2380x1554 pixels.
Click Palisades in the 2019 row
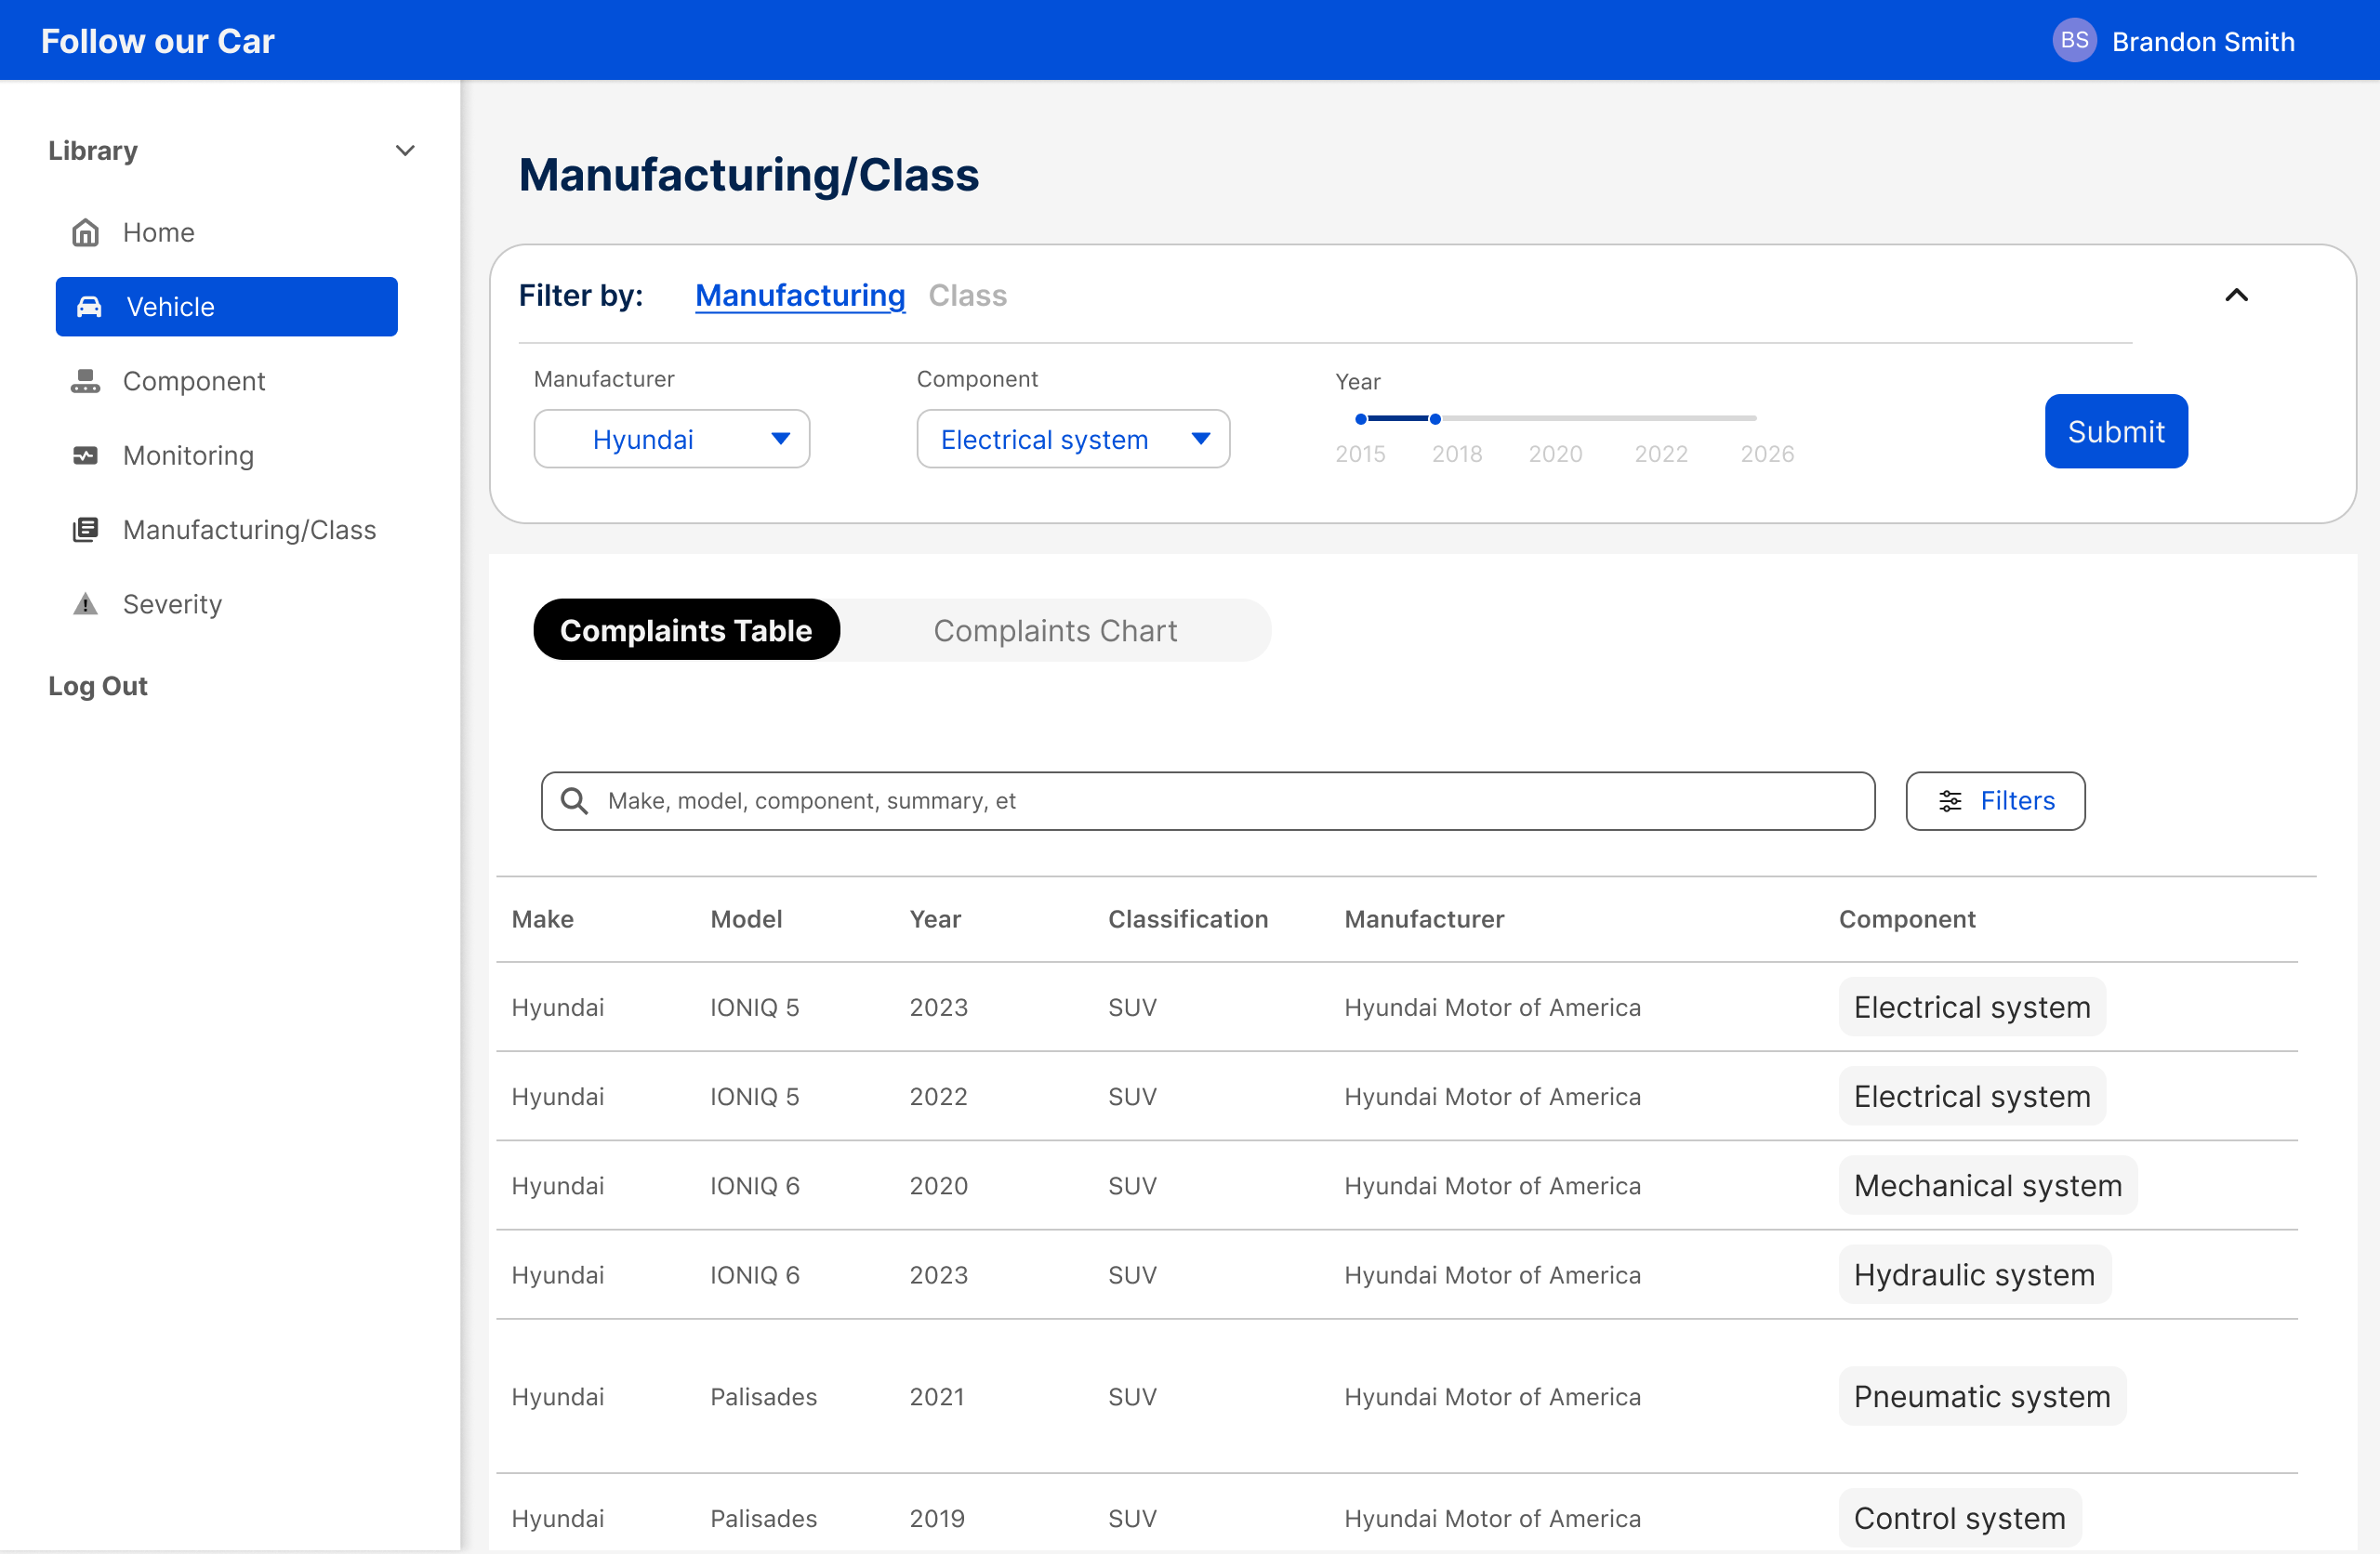coord(763,1518)
